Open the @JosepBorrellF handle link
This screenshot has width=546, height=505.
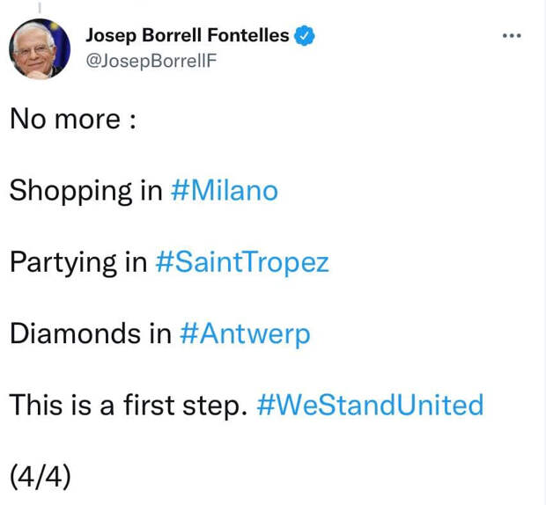[151, 61]
